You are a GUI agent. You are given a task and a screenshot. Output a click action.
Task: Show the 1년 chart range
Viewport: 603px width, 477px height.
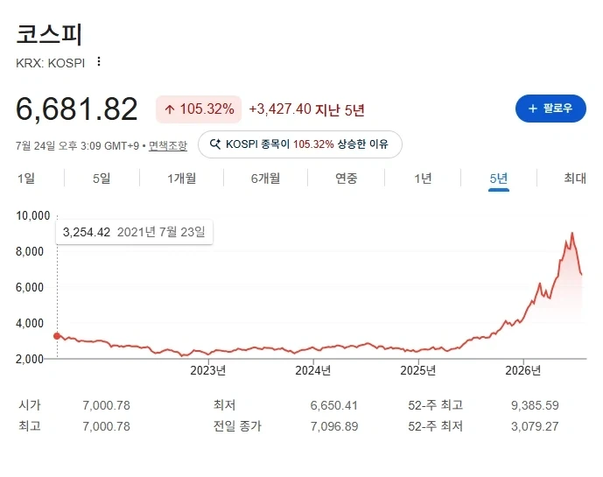pos(423,178)
